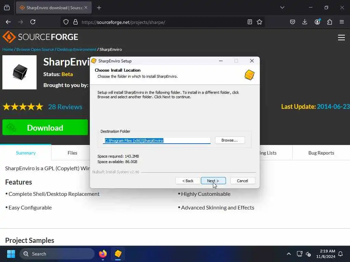The image size is (350, 262).
Task: Click 'Space available: 86.0GB' text
Action: [118, 162]
